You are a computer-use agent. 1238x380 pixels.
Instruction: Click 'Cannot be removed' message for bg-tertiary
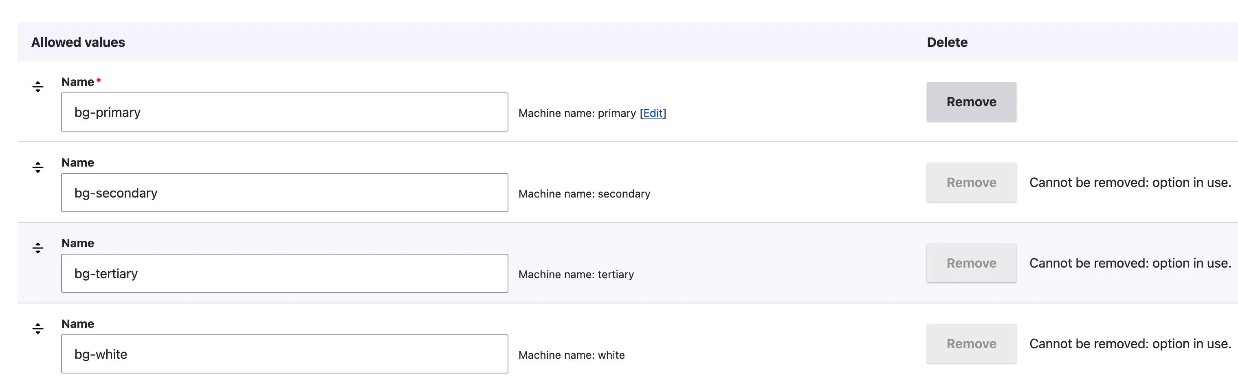click(1130, 263)
